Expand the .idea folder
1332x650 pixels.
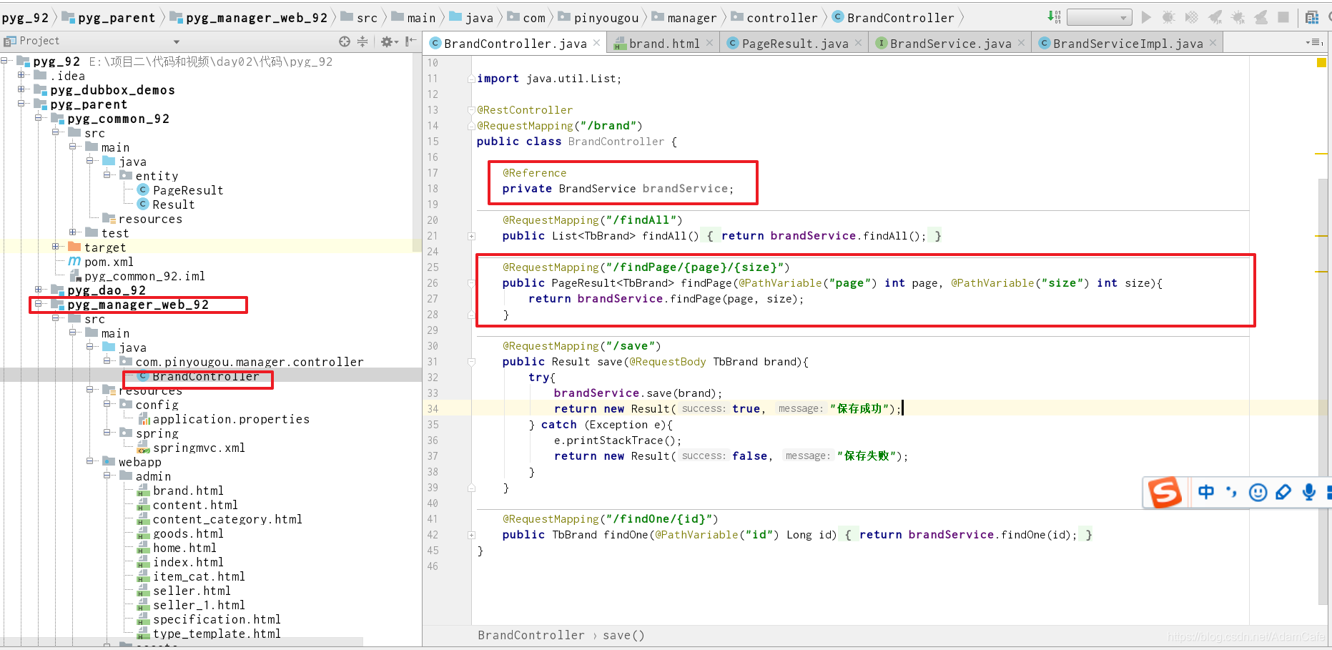21,75
